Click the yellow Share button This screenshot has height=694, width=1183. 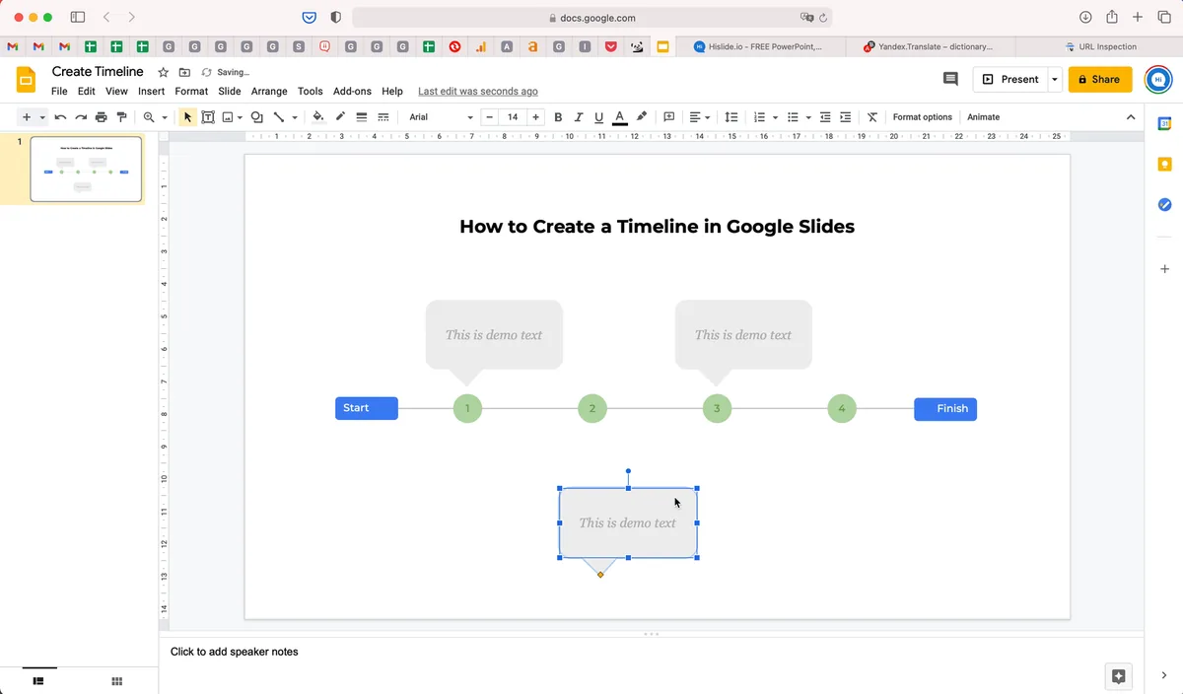click(1100, 80)
